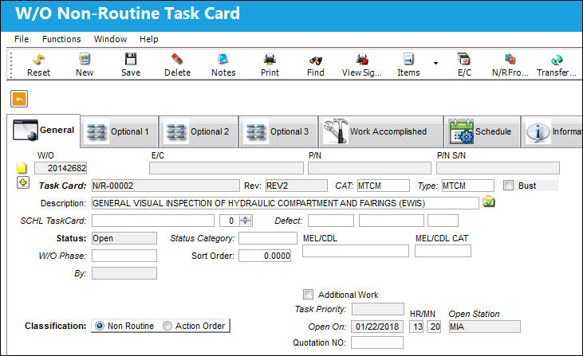Image resolution: width=583 pixels, height=356 pixels.
Task: Click the W/O Phase field
Action: coord(124,256)
